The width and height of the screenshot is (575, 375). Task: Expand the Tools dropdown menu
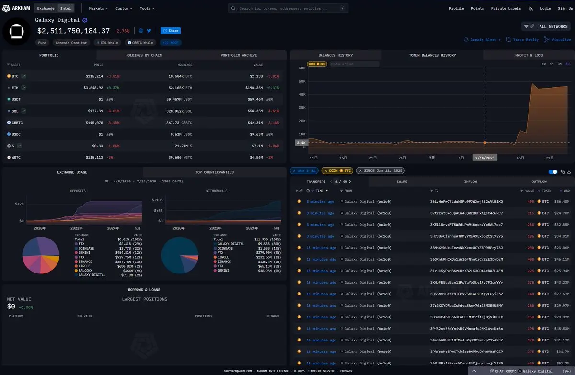147,8
